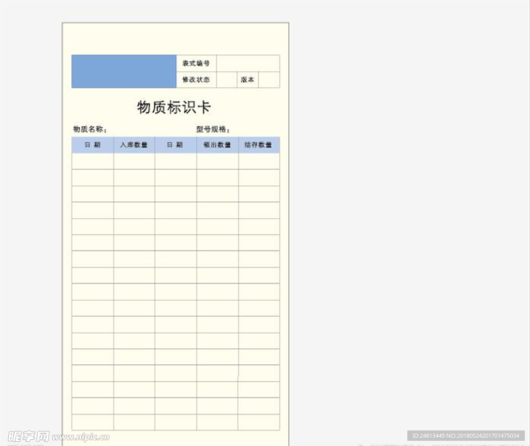This screenshot has height=446, width=530.
Task: Click the blank field right of 修改状态
Action: pyautogui.click(x=227, y=80)
